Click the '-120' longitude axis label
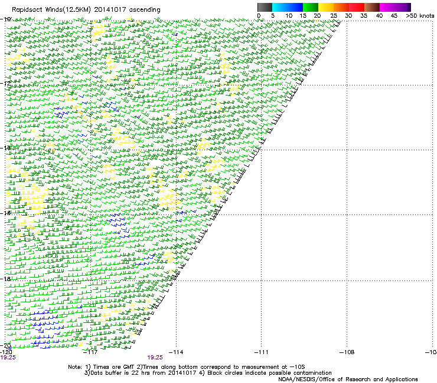The height and width of the screenshot is (383, 437). (6, 352)
